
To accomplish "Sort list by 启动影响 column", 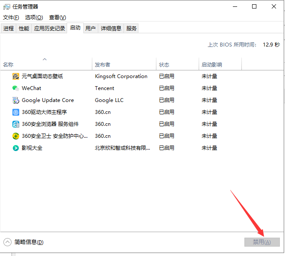I will pos(212,65).
